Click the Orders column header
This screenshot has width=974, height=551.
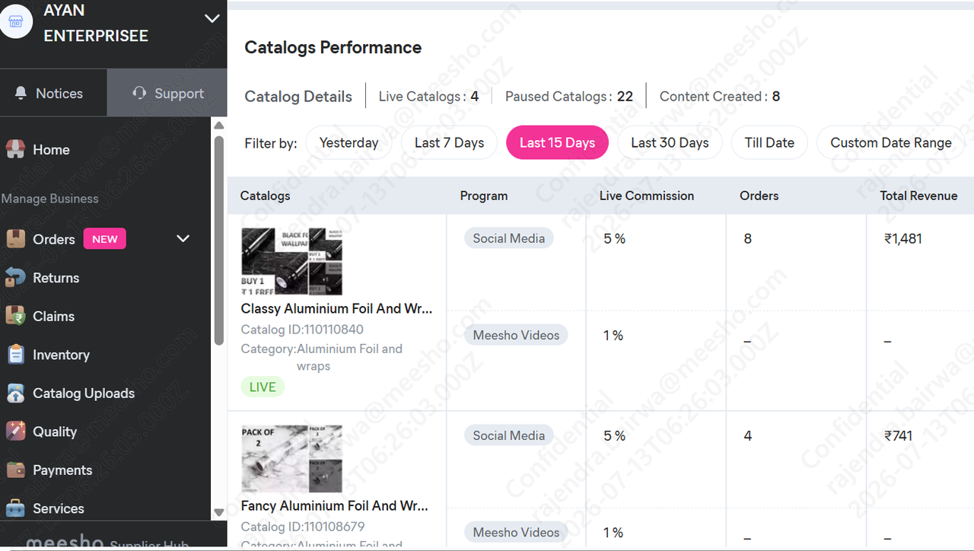click(759, 196)
